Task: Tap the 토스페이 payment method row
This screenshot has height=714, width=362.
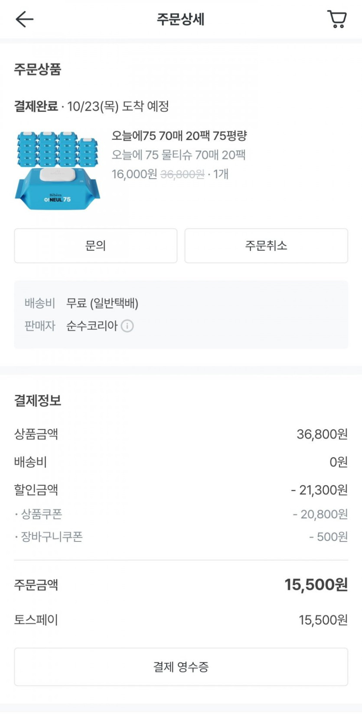Action: [181, 620]
